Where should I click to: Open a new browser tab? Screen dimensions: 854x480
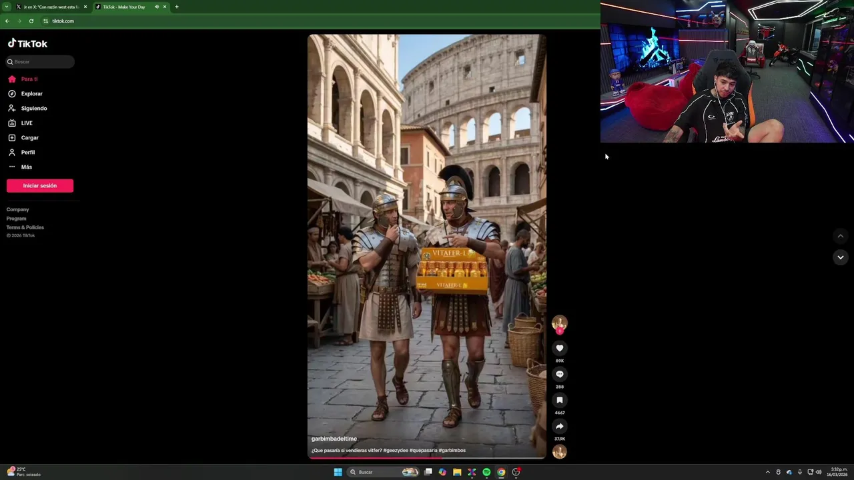[x=177, y=7]
